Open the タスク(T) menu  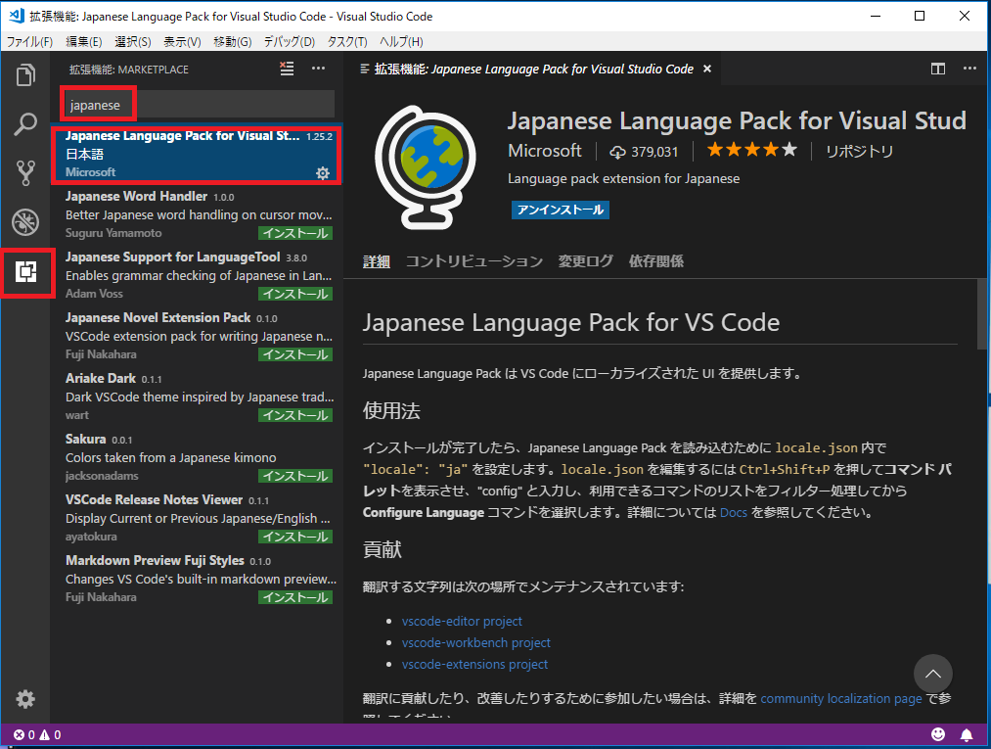point(347,42)
